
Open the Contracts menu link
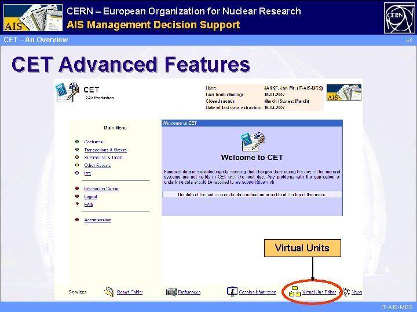[x=93, y=142]
